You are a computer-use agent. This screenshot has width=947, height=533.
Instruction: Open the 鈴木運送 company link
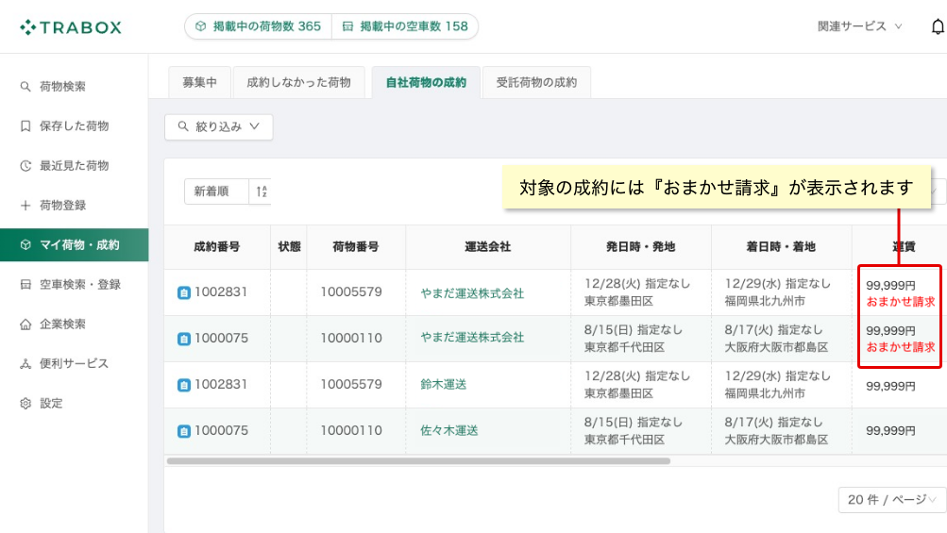coord(444,385)
